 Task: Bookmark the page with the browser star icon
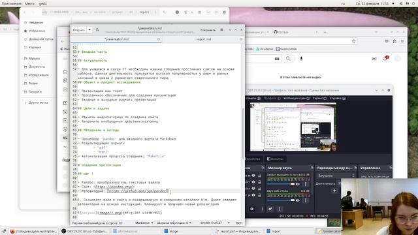[354, 41]
